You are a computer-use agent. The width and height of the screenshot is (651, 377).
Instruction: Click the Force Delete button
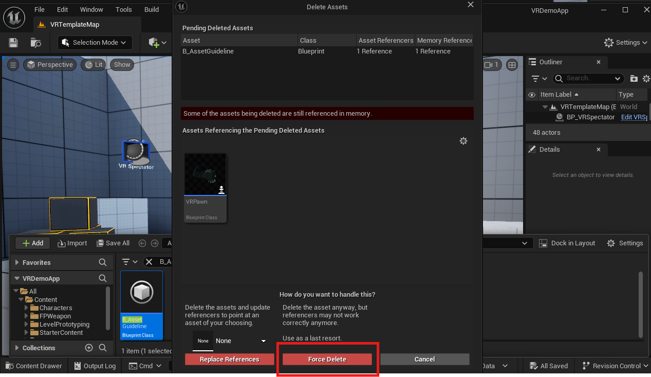pyautogui.click(x=327, y=360)
